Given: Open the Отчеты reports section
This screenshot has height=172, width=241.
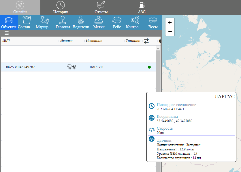Looking at the screenshot, I should pos(101,7).
